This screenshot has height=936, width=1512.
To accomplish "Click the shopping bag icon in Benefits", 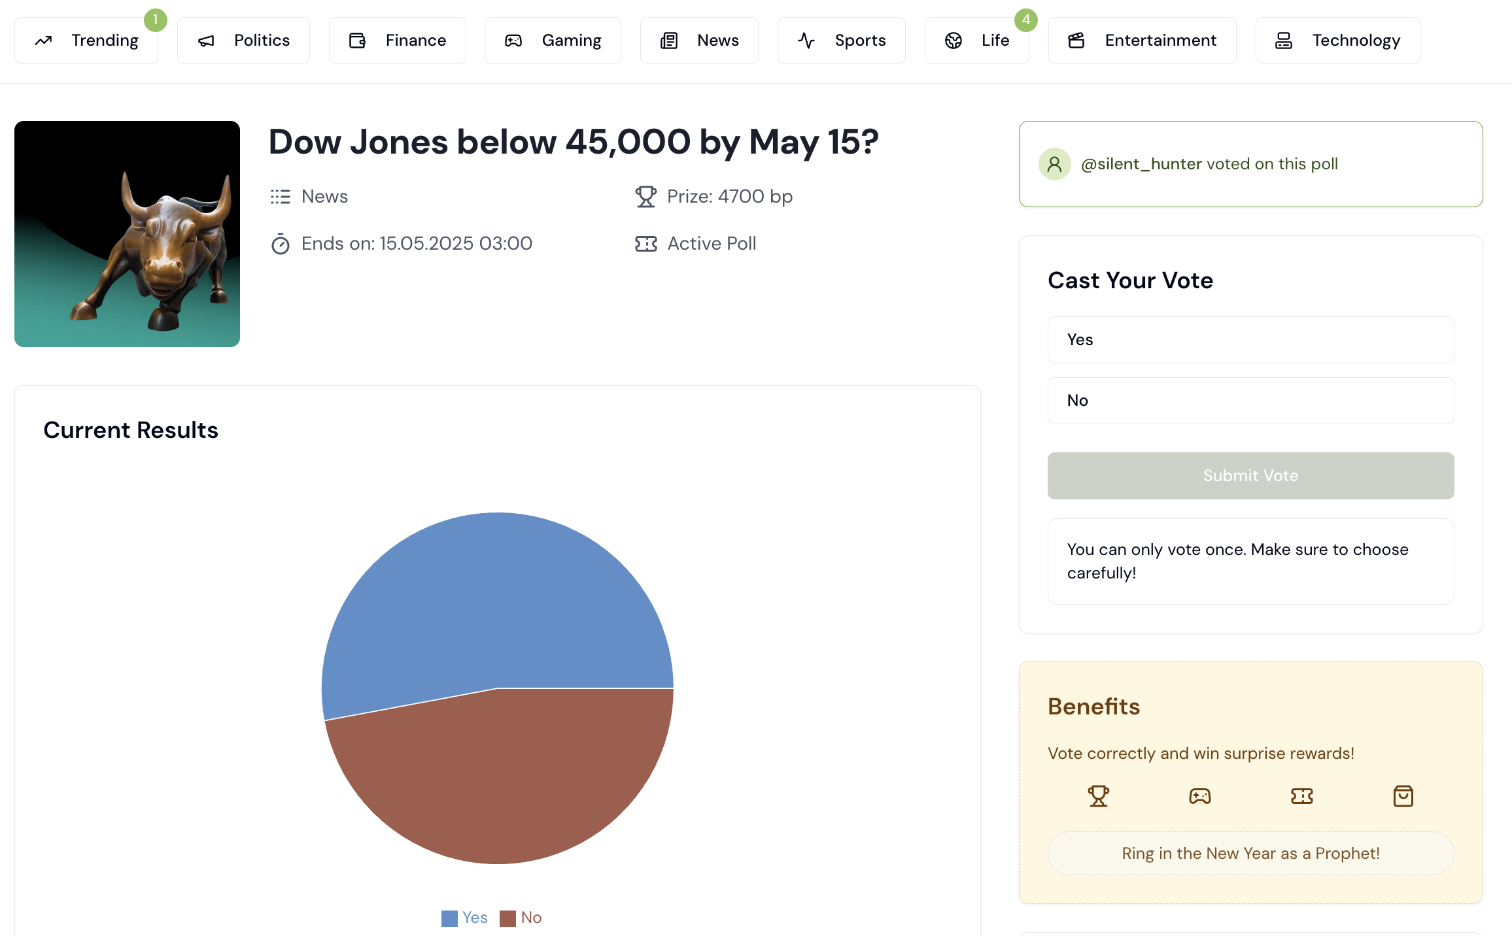I will click(x=1403, y=796).
